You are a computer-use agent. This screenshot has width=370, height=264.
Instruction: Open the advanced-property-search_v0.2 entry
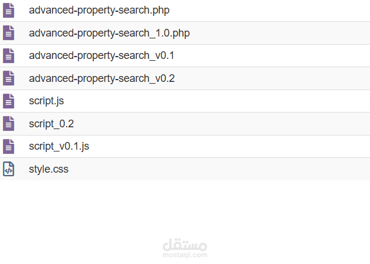[x=101, y=78]
